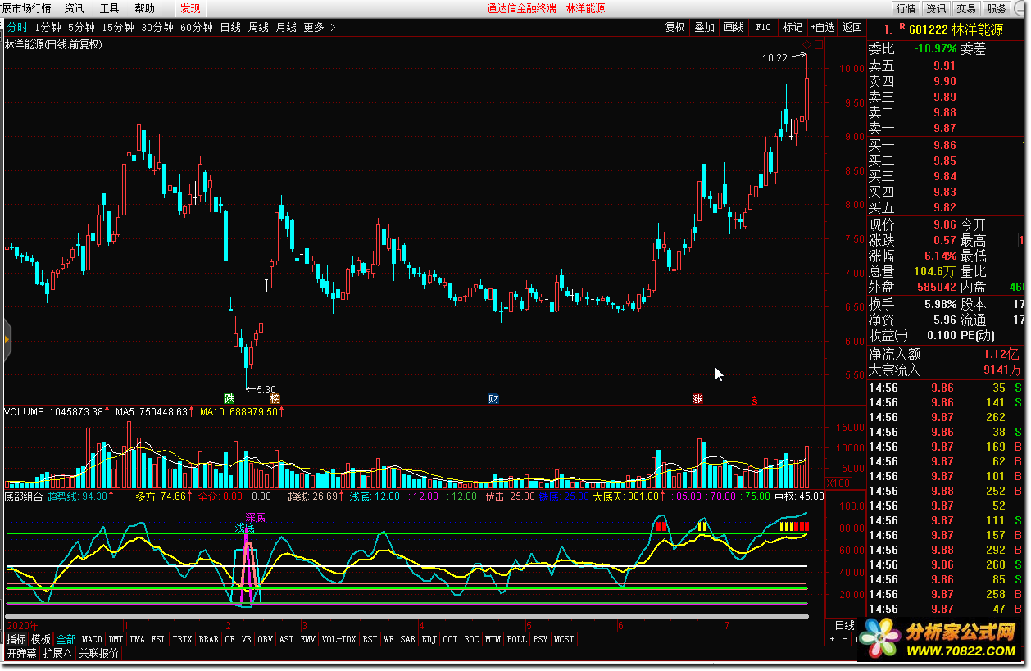Open the 工具 menu
Viewport: 1031px width, 671px height.
coord(109,8)
